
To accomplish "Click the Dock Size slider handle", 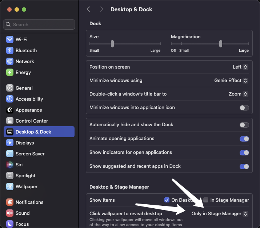I will [x=112, y=44].
